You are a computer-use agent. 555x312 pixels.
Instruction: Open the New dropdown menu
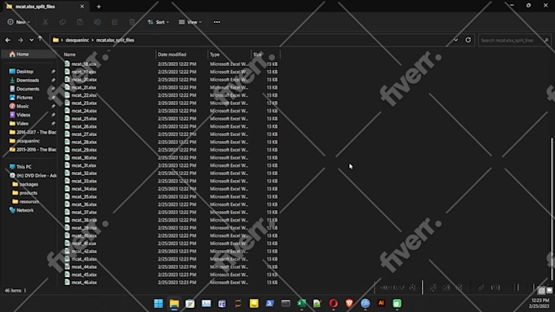point(19,22)
